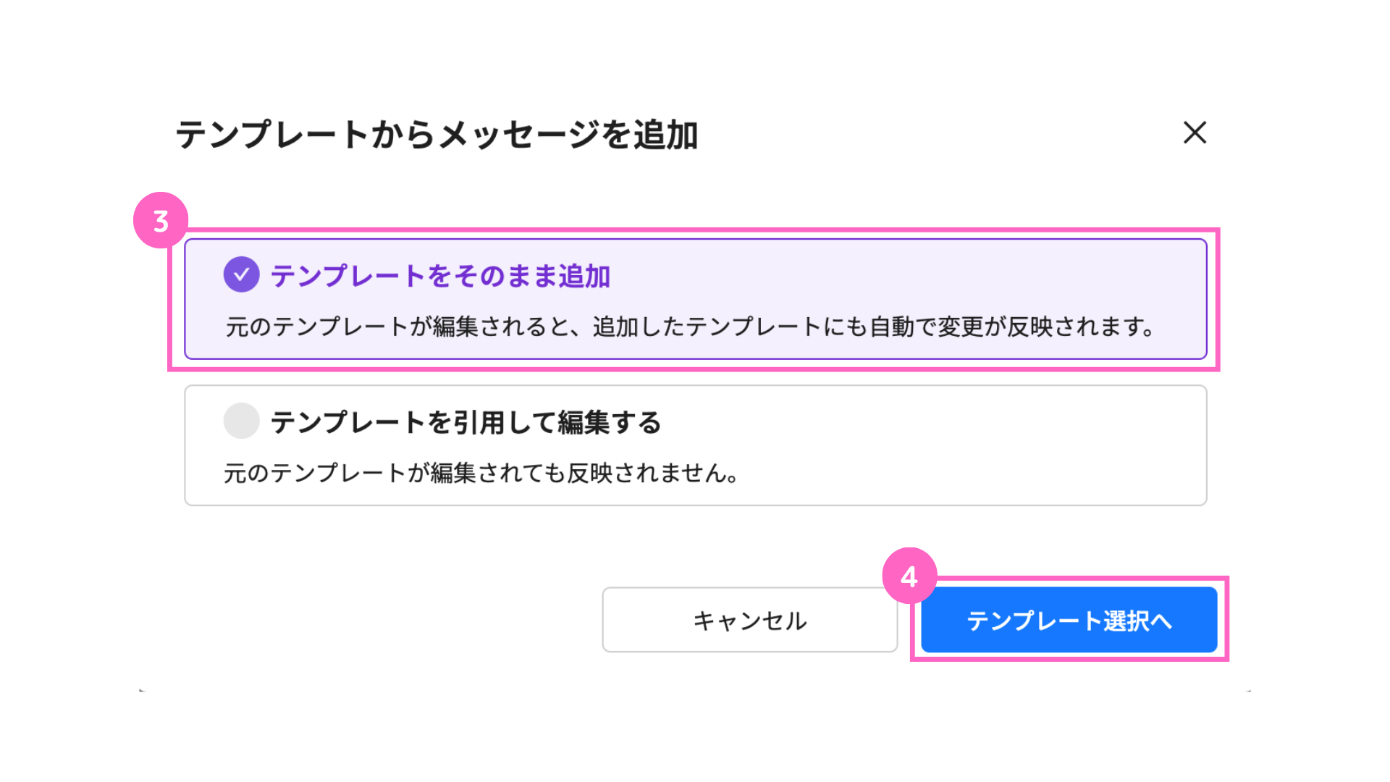Viewport: 1390px width, 782px height.
Task: Click the purple checkmark radio icon
Action: [241, 274]
